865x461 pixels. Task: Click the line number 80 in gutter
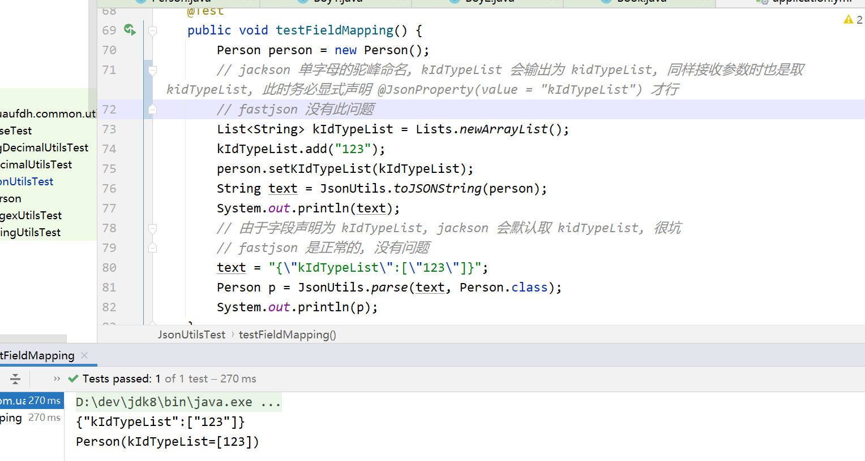[109, 268]
